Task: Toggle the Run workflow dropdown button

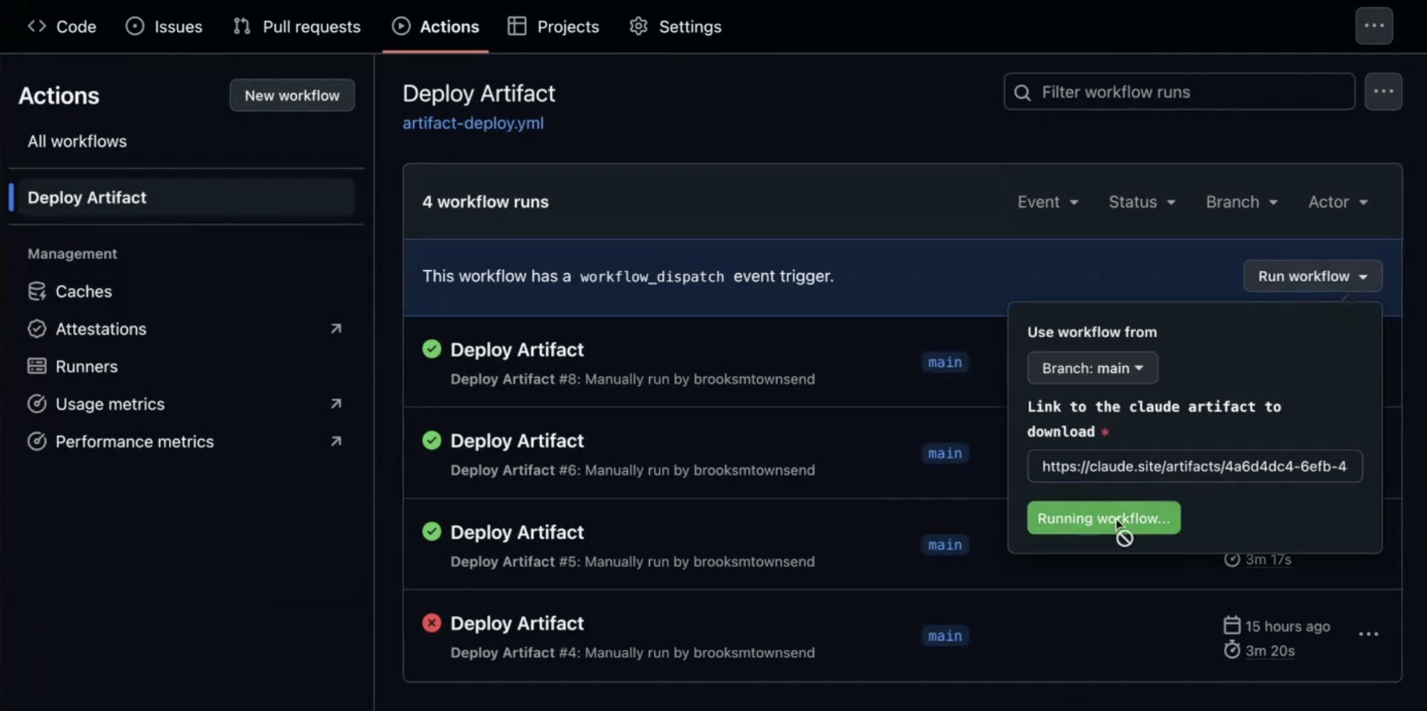Action: point(1312,276)
